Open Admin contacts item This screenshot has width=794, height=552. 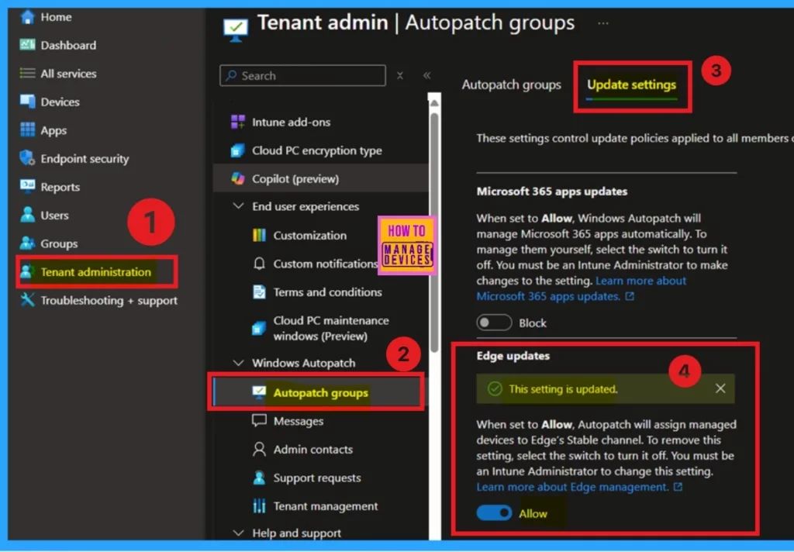313,449
